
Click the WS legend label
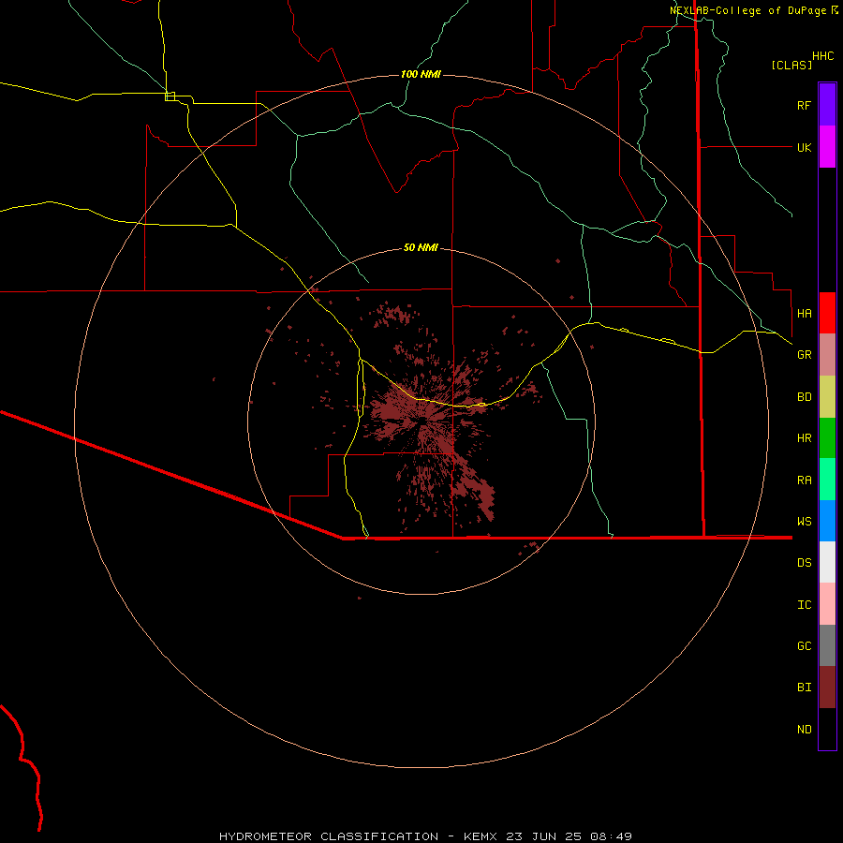(x=804, y=521)
